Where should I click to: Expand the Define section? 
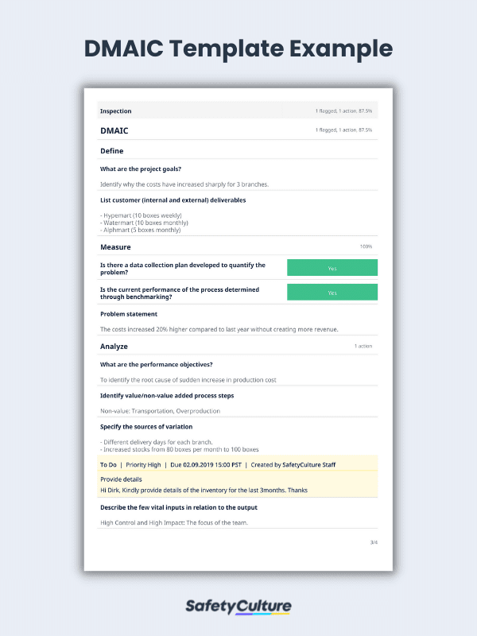click(111, 151)
